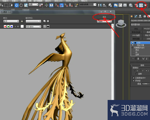Open environment and effects icon in frame window
The width and height of the screenshot is (150, 120).
48,21
